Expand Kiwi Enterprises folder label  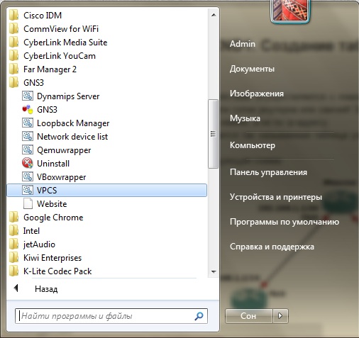(53, 258)
